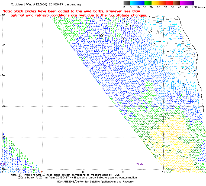
Task: Click the green 15-20 knots legend segment
Action: [x=148, y=3]
